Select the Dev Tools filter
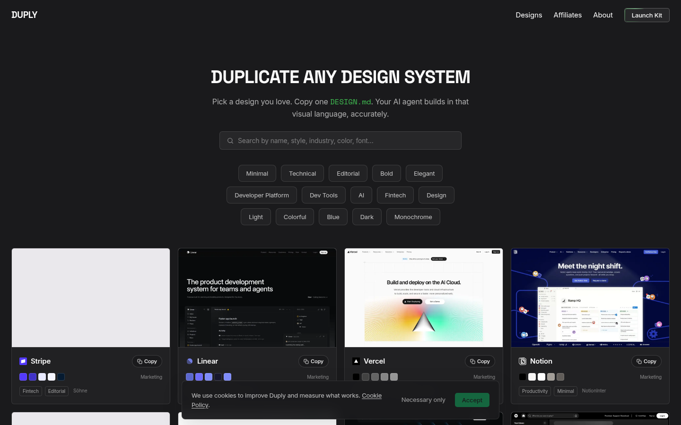Image resolution: width=681 pixels, height=425 pixels. coord(323,195)
